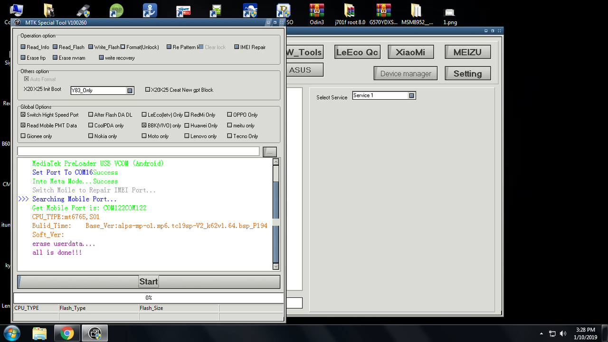Tick X20X25 Creat New gpt Block
Viewport: 608px width, 342px height.
[x=147, y=90]
